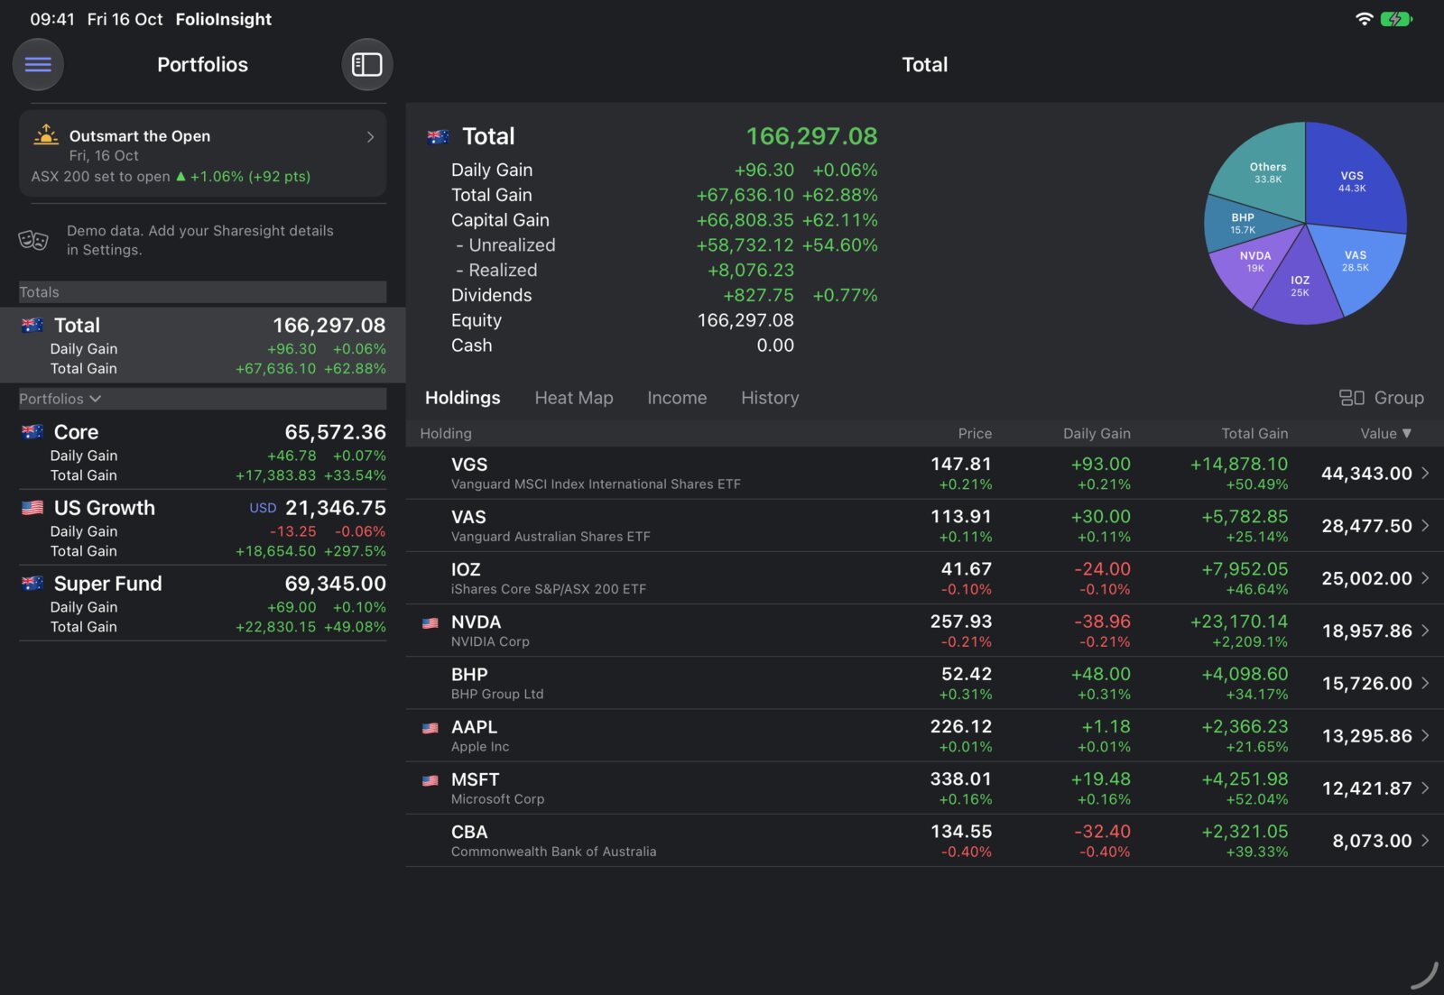This screenshot has width=1444, height=995.
Task: Open the BHP Group Ltd holding row
Action: [924, 683]
